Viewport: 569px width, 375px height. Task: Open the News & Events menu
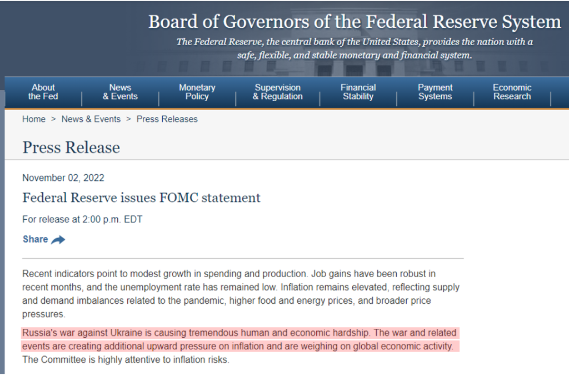[x=120, y=92]
